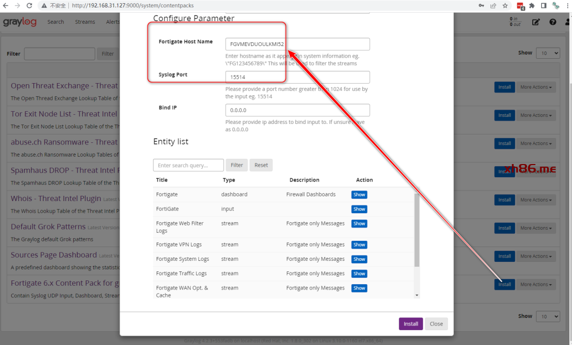This screenshot has width=572, height=345.
Task: Open the Streams menu item
Action: (85, 22)
